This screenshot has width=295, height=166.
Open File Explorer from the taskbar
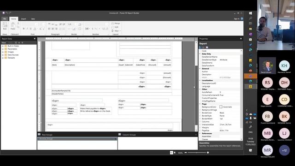pyautogui.click(x=250, y=29)
